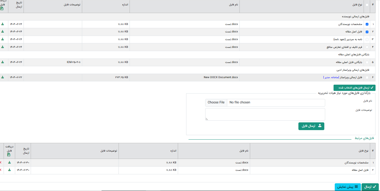Check the فایل ارسالی ویراستار row checkbox
This screenshot has width=380, height=191.
click(x=367, y=78)
